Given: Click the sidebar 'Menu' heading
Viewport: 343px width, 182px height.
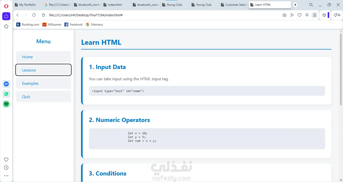Looking at the screenshot, I should click(43, 41).
